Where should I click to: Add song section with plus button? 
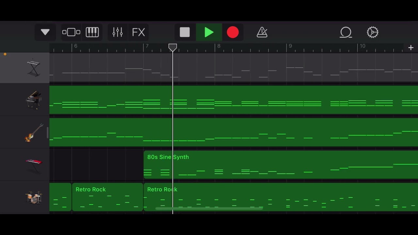pos(411,48)
